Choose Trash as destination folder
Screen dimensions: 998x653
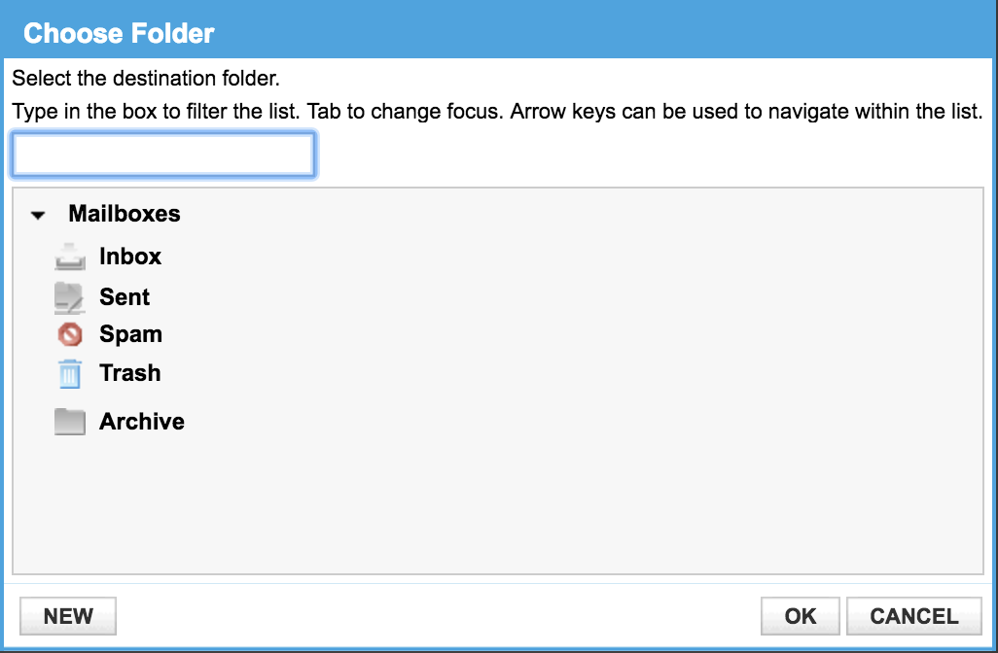130,373
